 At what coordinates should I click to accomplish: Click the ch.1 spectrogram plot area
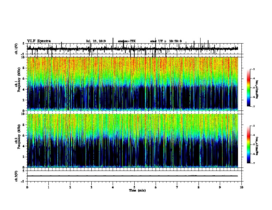pos(133,84)
